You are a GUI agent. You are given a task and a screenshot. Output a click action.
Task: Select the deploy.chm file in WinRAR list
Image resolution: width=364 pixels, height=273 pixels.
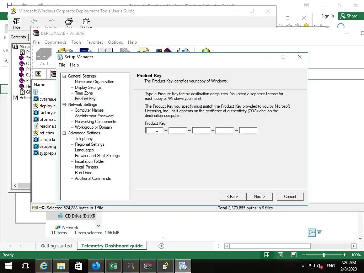(45, 106)
